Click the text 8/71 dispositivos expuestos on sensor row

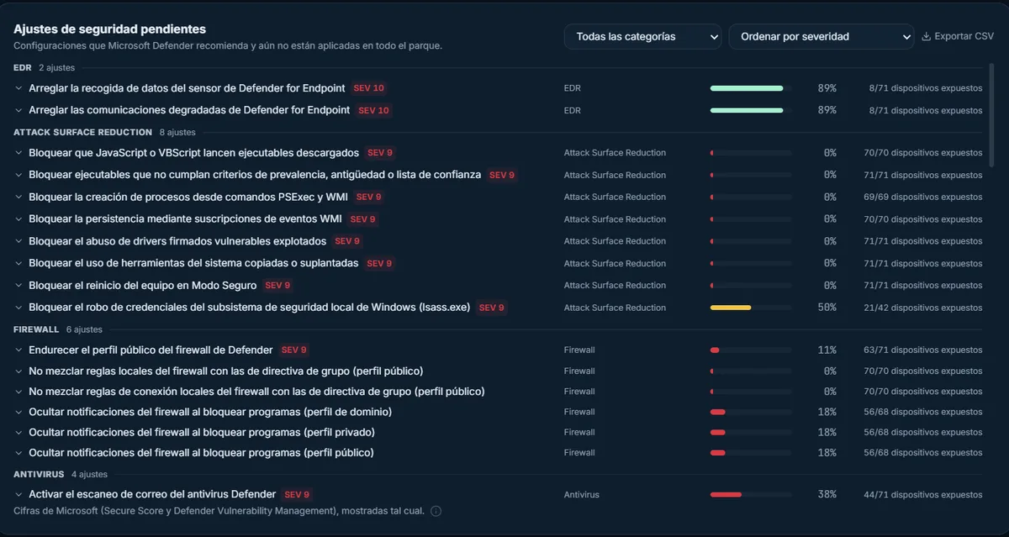pyautogui.click(x=926, y=88)
